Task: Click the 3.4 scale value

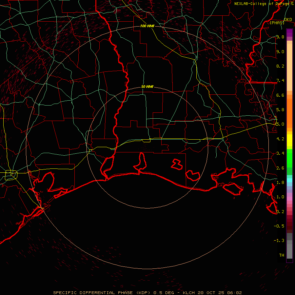Action: 280,153
